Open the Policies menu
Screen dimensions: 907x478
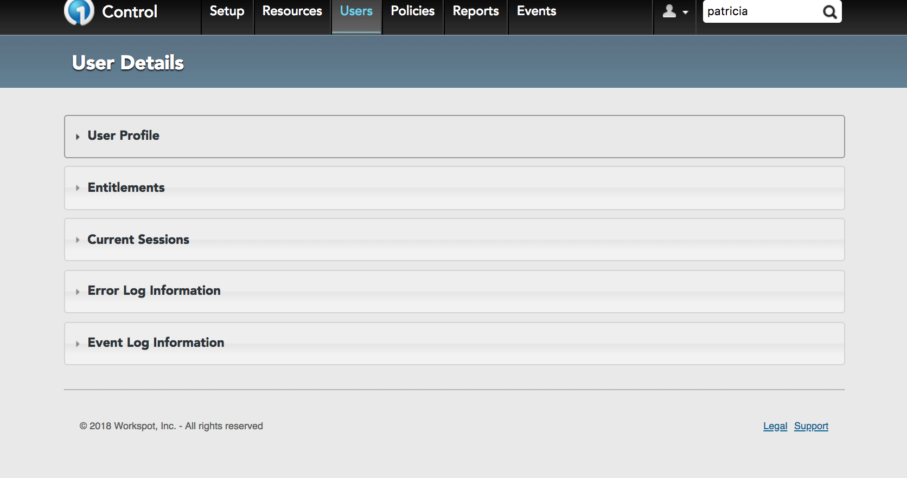412,11
